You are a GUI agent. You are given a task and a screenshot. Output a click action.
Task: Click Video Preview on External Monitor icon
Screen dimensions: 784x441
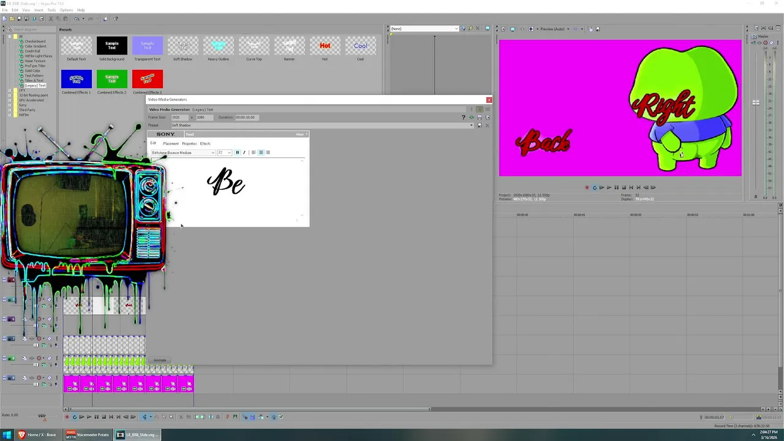[x=513, y=29]
